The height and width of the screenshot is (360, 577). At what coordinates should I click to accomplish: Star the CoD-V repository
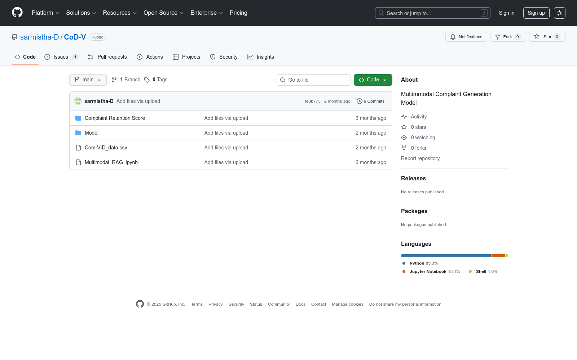pos(547,37)
